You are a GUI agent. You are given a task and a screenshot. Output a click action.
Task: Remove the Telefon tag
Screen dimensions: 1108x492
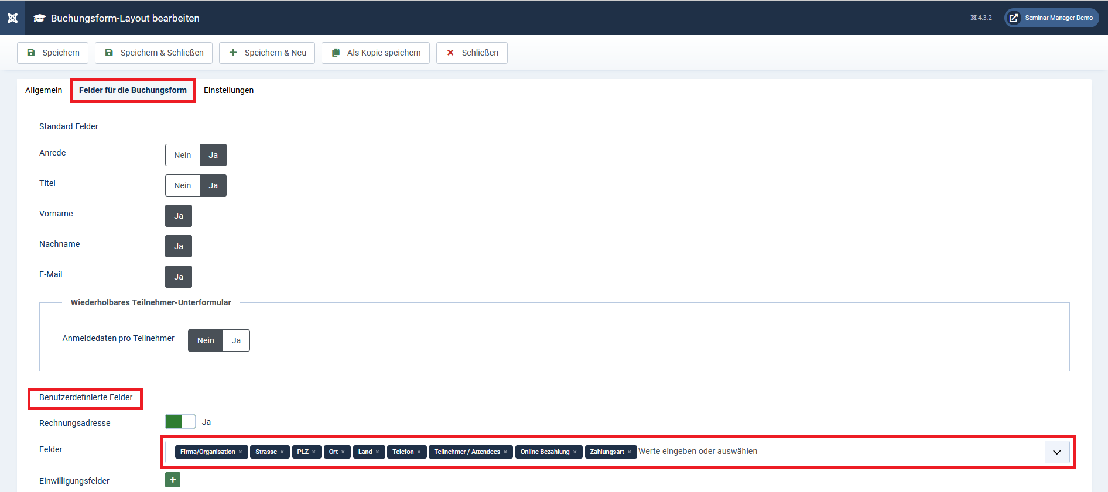click(x=419, y=452)
